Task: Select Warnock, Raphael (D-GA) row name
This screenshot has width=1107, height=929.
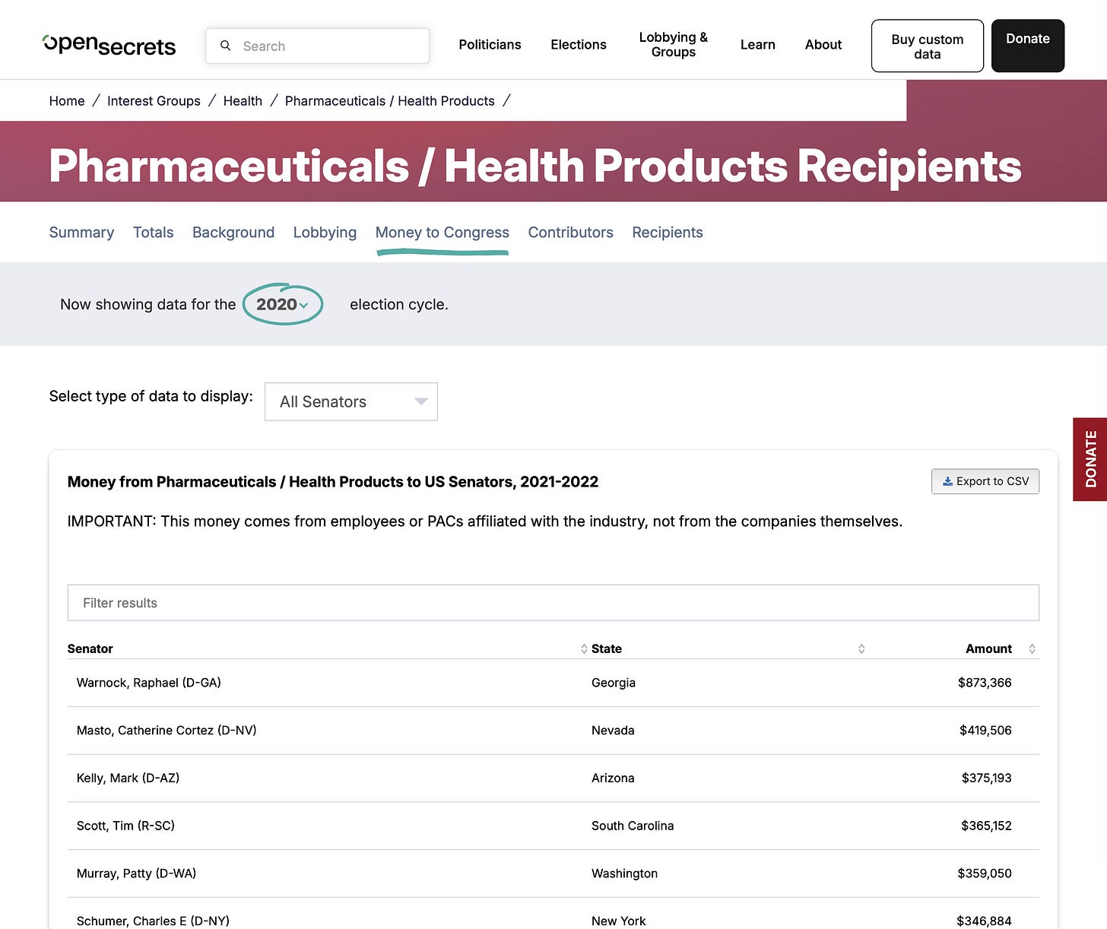Action: (x=149, y=683)
